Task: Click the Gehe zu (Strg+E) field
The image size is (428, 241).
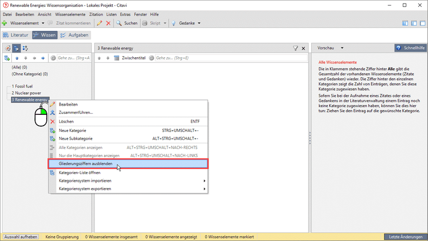Action: point(231,58)
